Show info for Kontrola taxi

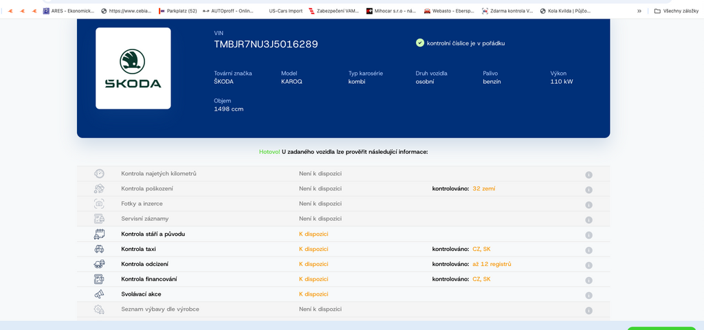click(588, 250)
